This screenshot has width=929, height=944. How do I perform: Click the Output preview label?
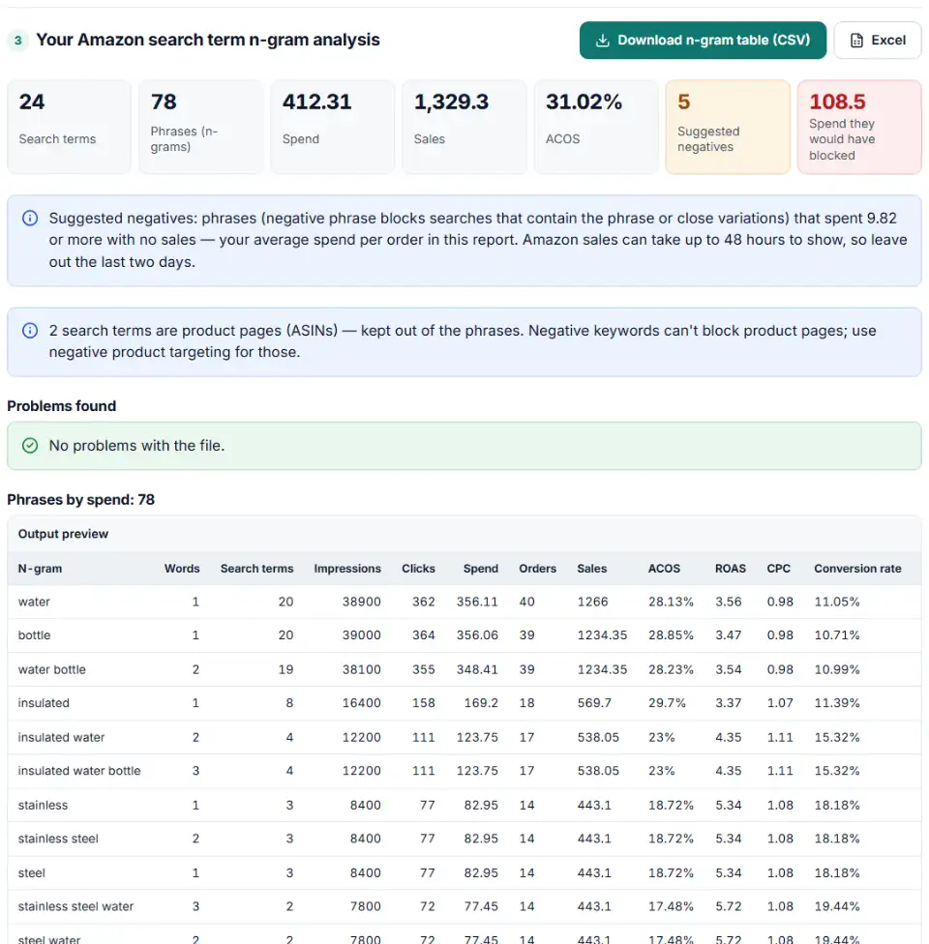[x=63, y=534]
